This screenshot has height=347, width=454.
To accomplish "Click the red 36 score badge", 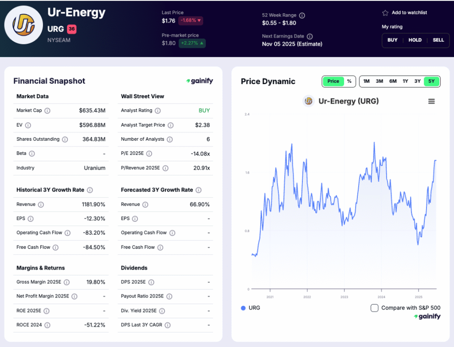I will pos(72,30).
